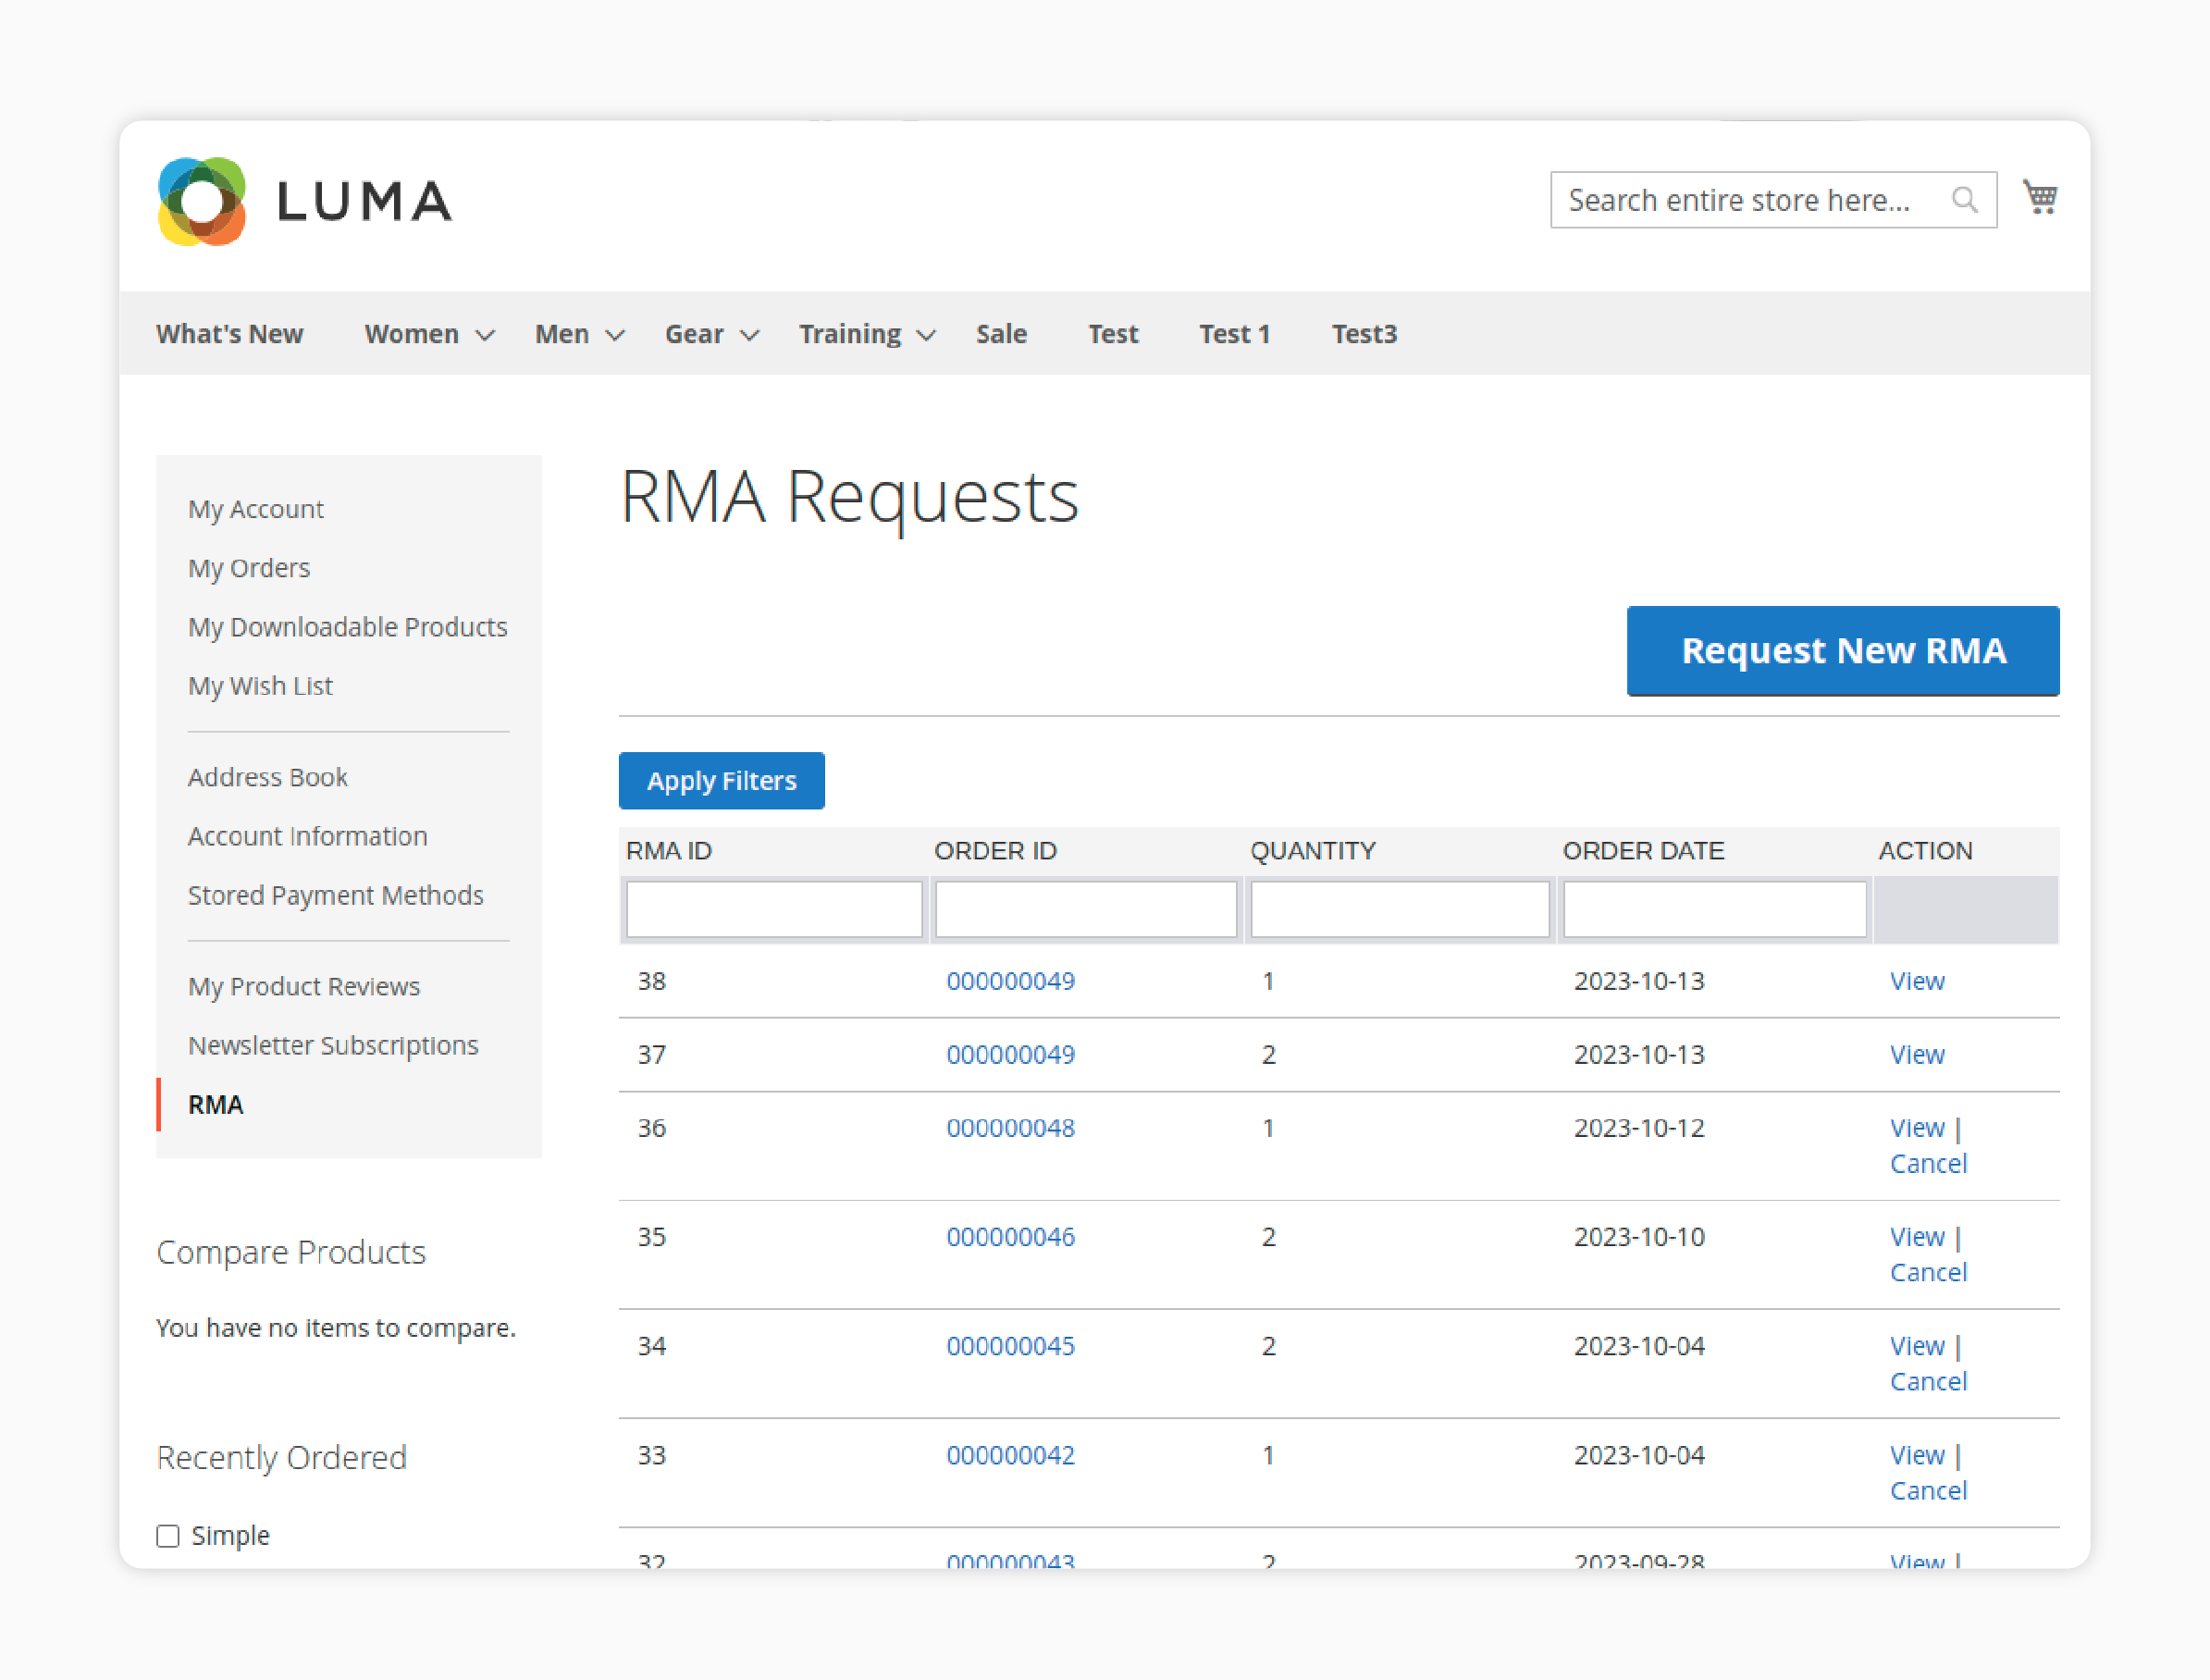Cancel RMA request 34
2210x1680 pixels.
coord(1928,1382)
